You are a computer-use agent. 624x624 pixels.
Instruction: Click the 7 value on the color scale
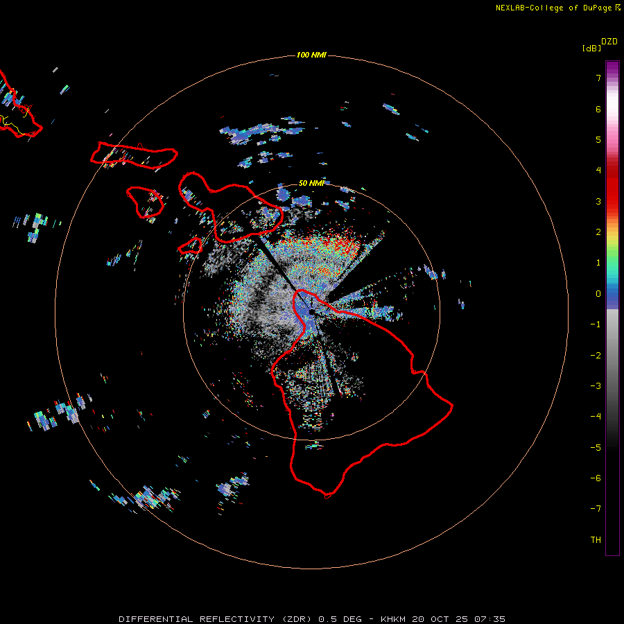point(598,78)
